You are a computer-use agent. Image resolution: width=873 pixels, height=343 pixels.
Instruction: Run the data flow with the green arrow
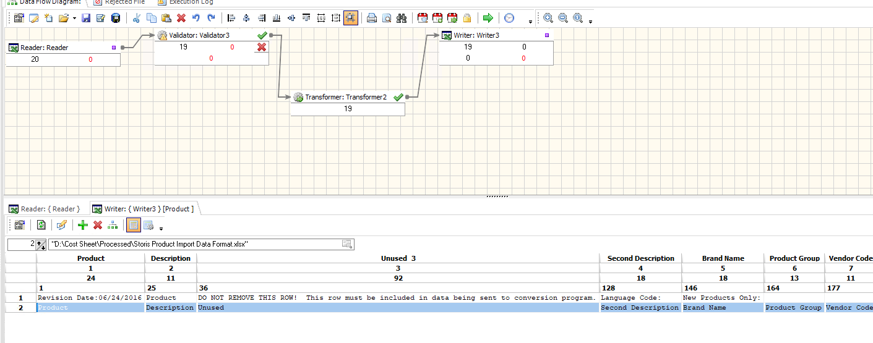coord(488,18)
